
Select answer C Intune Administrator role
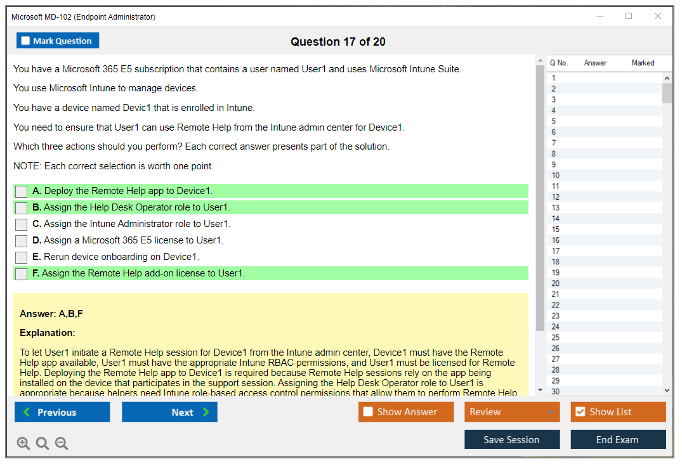[21, 224]
